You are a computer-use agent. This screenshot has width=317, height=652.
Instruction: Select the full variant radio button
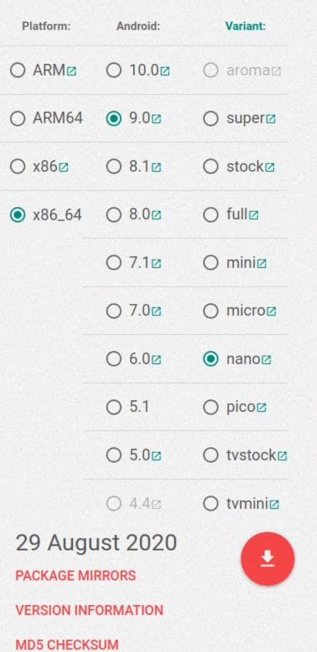point(211,215)
